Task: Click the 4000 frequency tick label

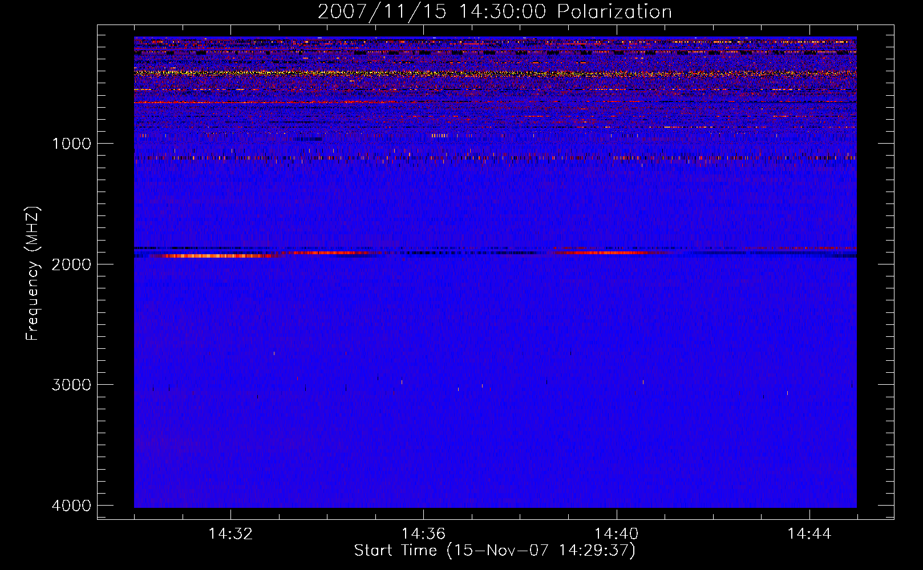Action: pyautogui.click(x=71, y=506)
